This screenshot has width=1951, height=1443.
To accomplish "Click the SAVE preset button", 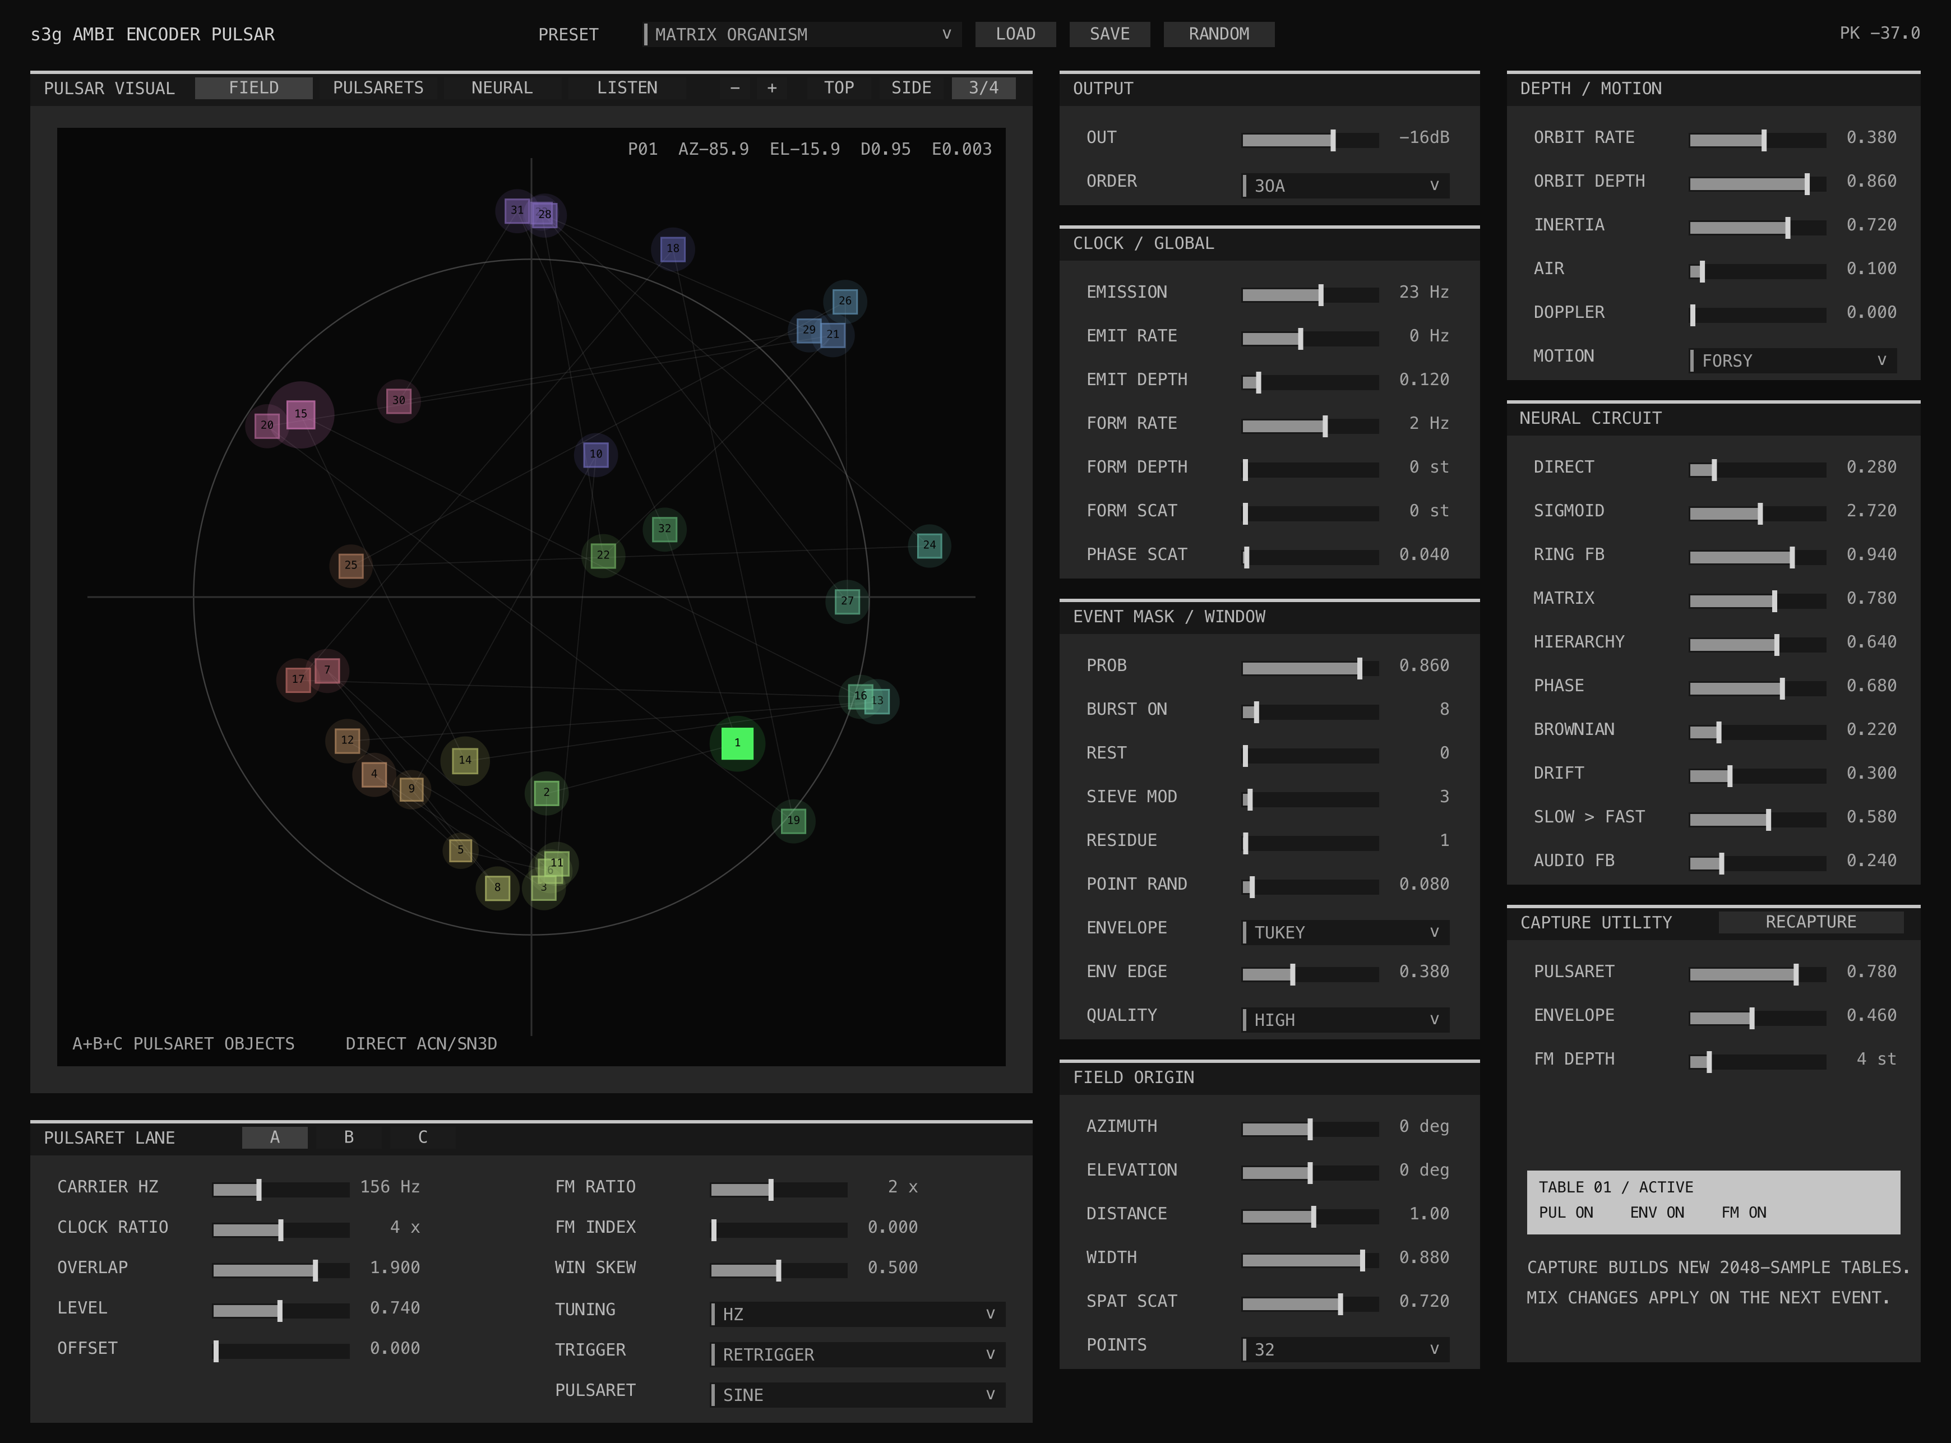I will (x=1110, y=34).
